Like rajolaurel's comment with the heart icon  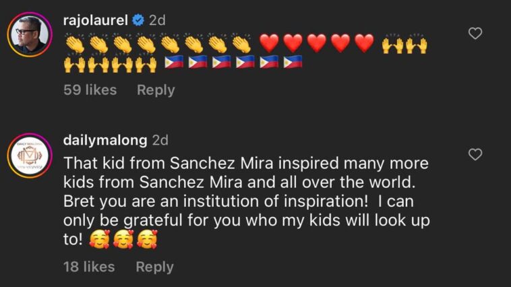tap(475, 33)
